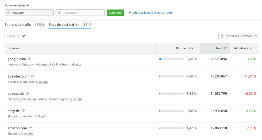Click 'Business & Industrial' category text
The height and width of the screenshot is (140, 262).
pyautogui.click(x=21, y=82)
